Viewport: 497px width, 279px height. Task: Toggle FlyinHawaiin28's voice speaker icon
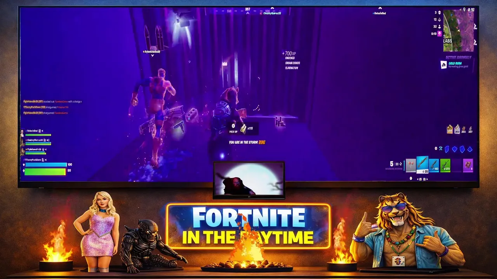[x=46, y=150]
